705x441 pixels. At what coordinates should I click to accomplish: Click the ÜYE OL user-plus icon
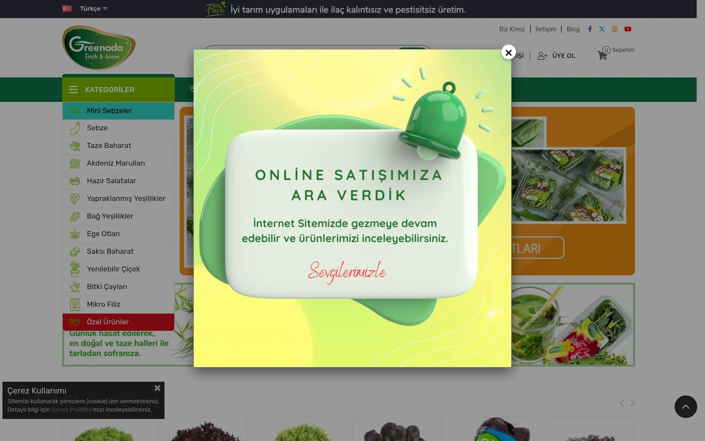pyautogui.click(x=542, y=56)
